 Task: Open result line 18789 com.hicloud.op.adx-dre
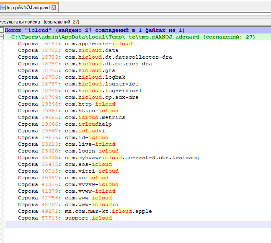point(78,98)
